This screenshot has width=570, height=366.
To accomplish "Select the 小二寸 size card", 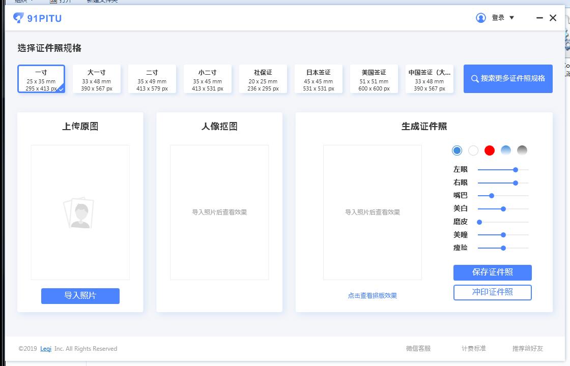I will pos(208,79).
